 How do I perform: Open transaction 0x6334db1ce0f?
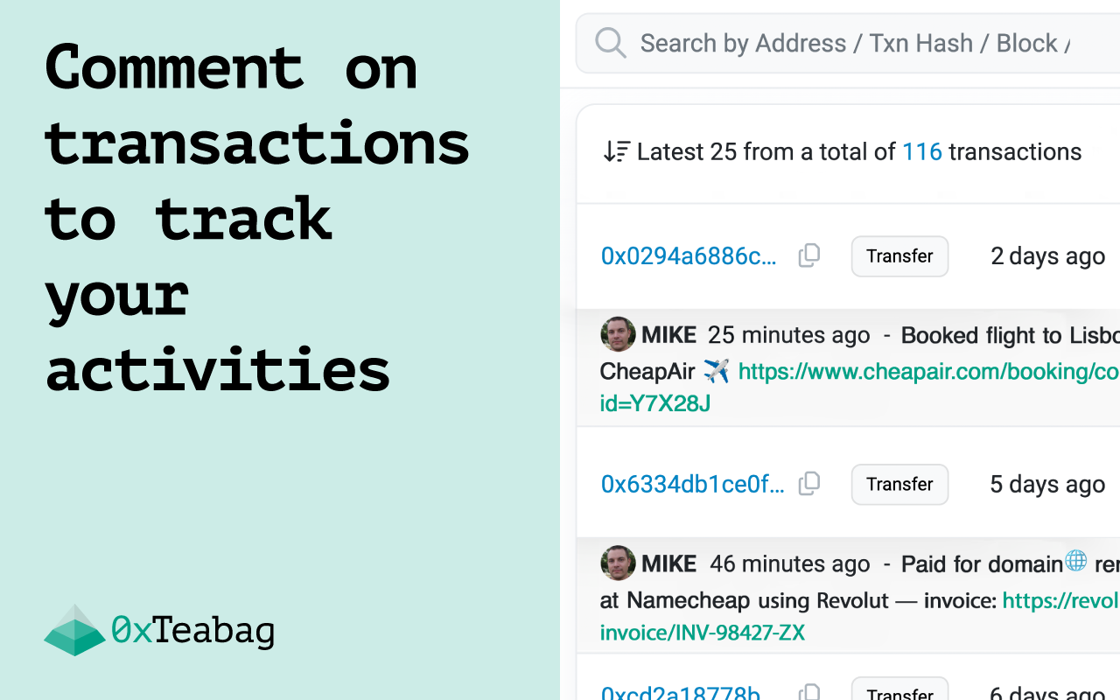pyautogui.click(x=692, y=484)
